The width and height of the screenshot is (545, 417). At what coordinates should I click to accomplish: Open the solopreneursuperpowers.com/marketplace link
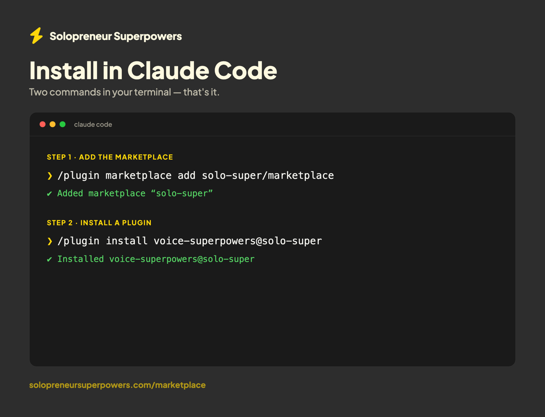(117, 385)
